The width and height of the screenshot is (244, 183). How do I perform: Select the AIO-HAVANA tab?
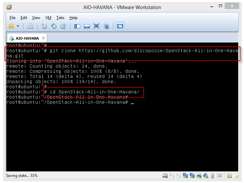pyautogui.click(x=27, y=38)
